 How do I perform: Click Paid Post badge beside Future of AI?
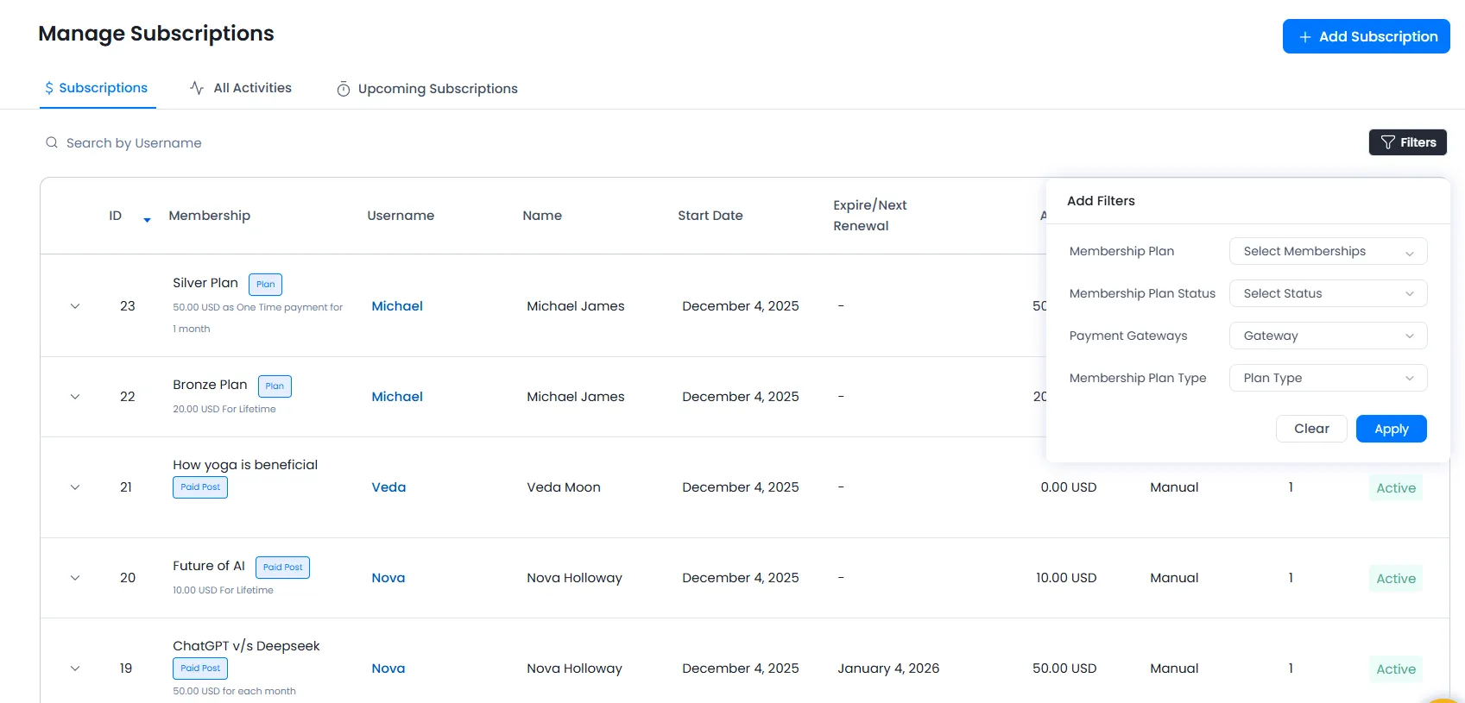282,567
